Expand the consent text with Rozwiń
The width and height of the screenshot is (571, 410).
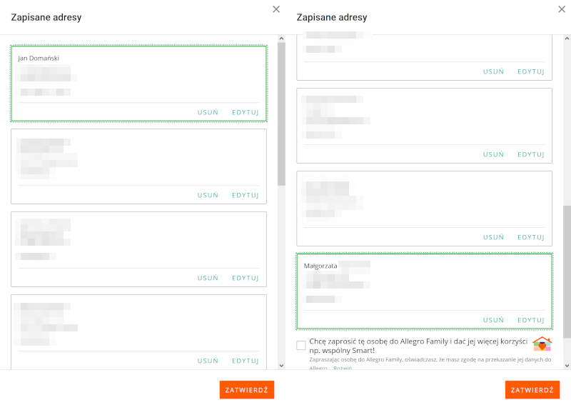[x=343, y=369]
